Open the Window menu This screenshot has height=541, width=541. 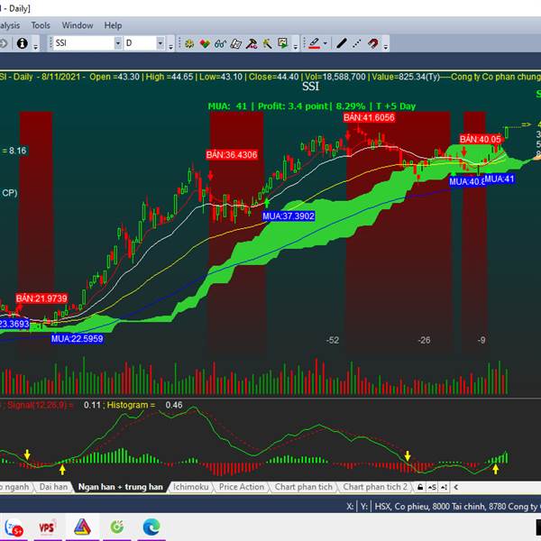coord(78,25)
